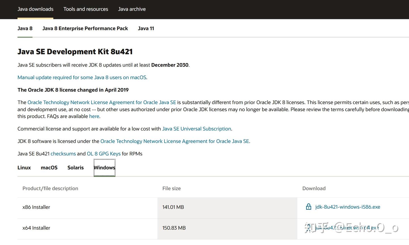Select the Java 8 sub-tab

[25, 28]
